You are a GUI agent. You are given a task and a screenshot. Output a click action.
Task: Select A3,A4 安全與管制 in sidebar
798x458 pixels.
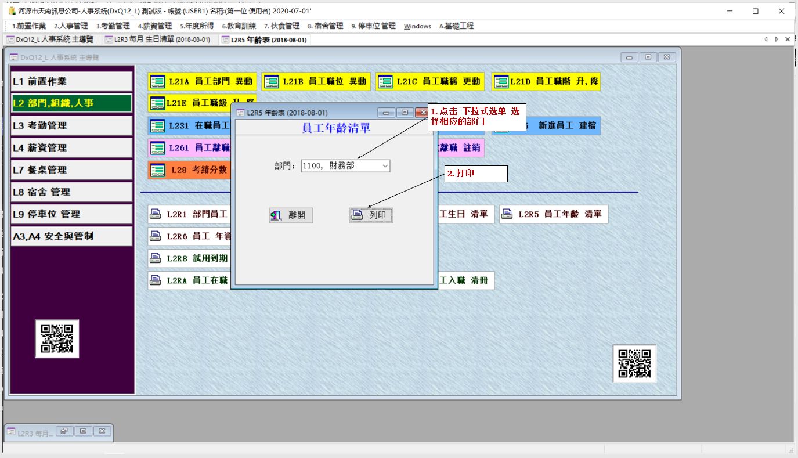click(71, 236)
